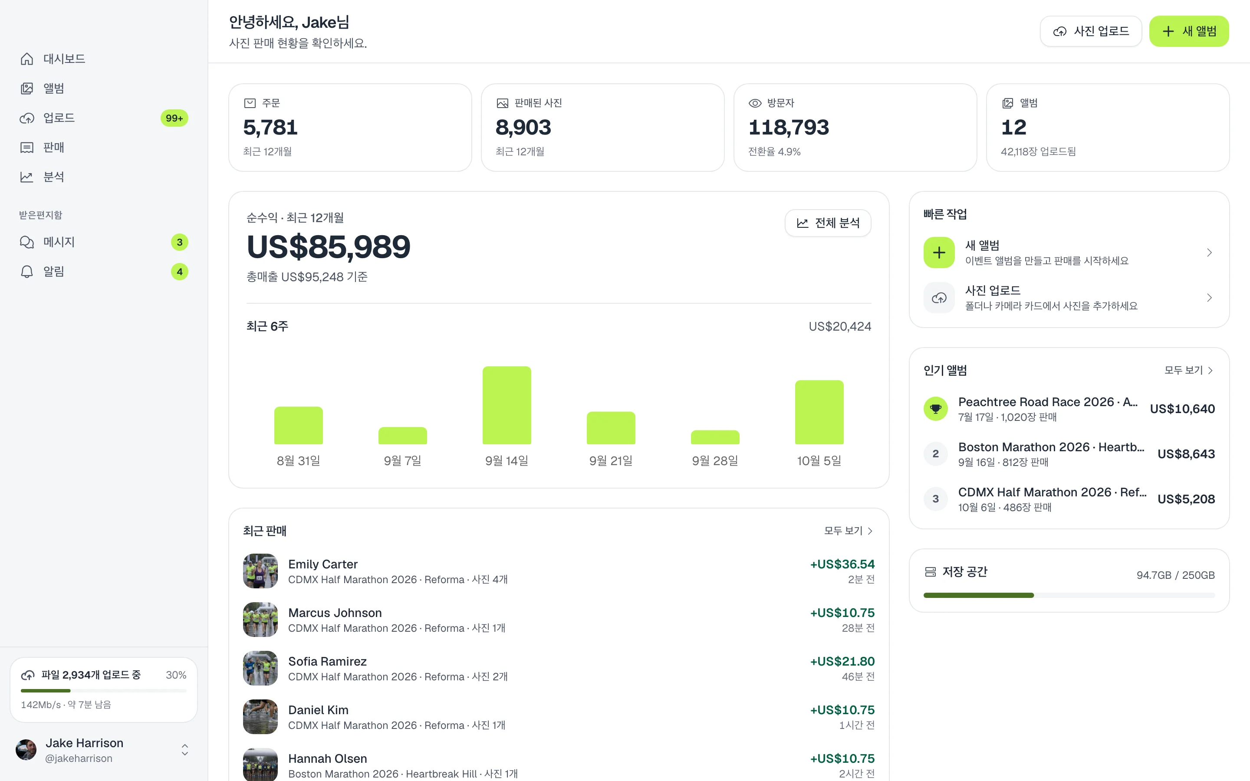Viewport: 1250px width, 781px height.
Task: Click the eye icon on the 방문자 card
Action: pyautogui.click(x=755, y=103)
